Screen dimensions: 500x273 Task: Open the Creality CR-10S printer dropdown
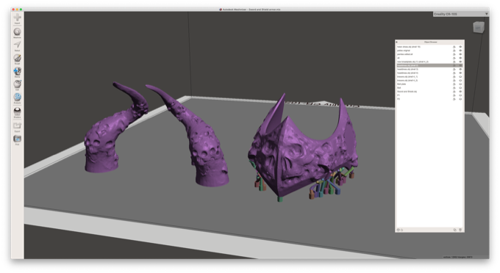tap(461, 14)
